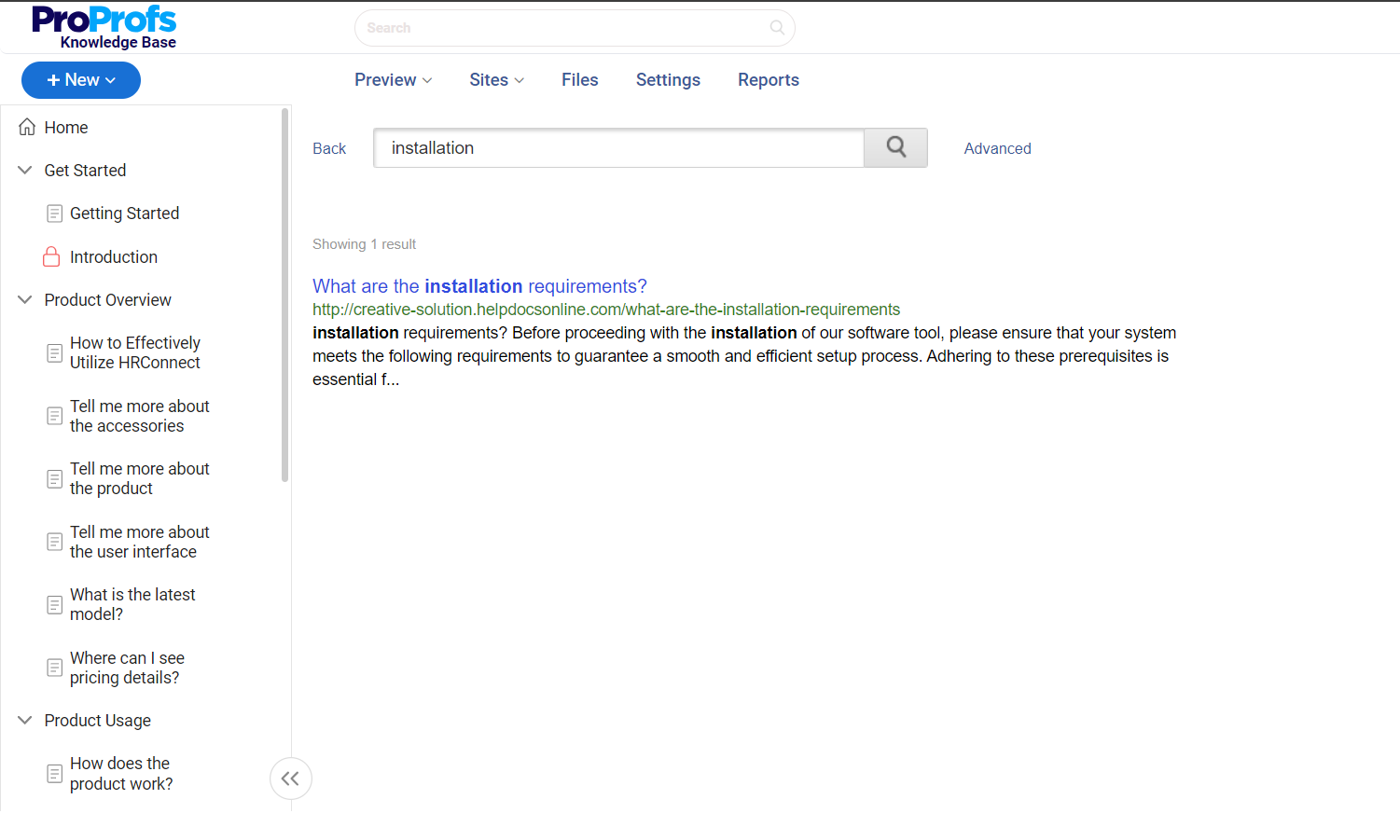Open Where can I see pricing details
Viewport: 1400px width, 813px height.
pyautogui.click(x=127, y=668)
